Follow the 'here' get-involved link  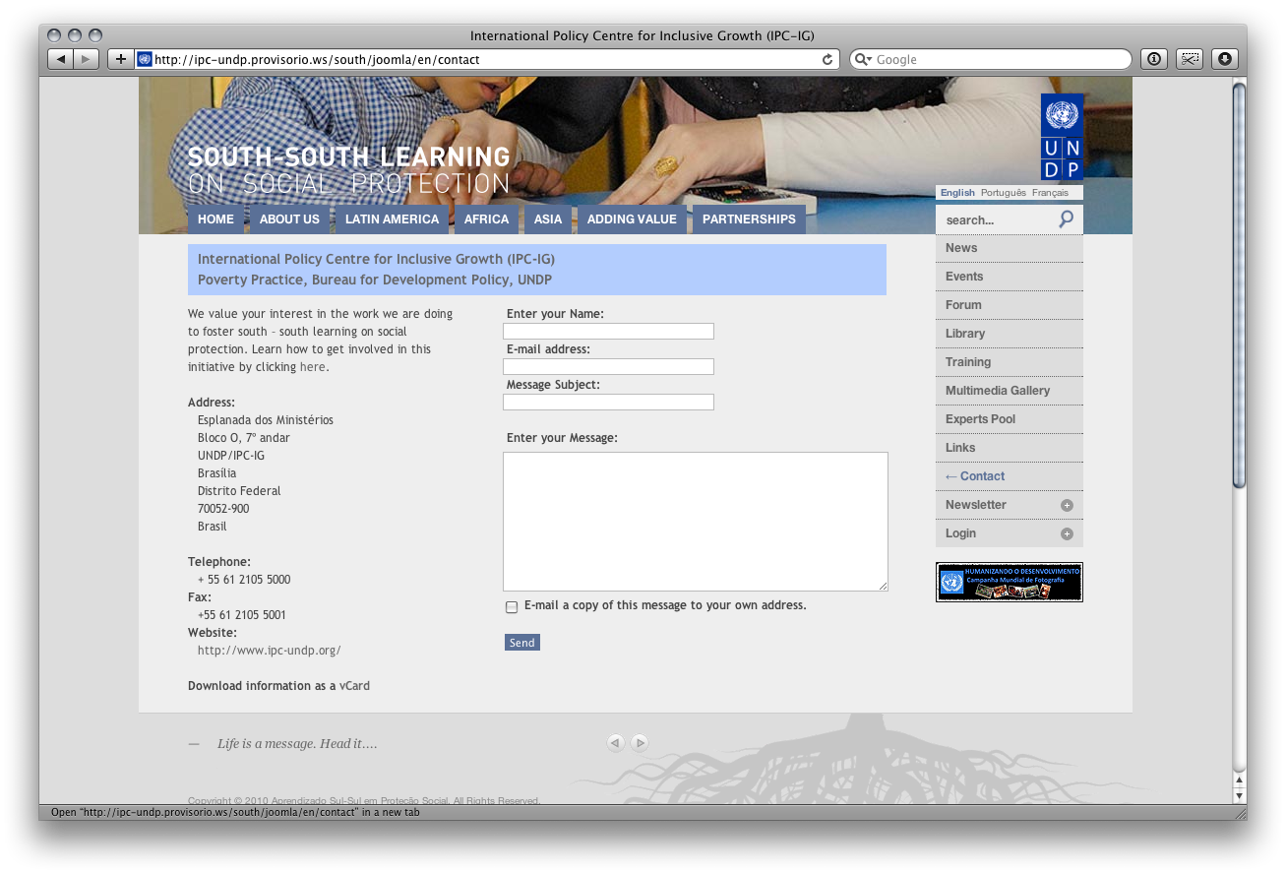point(312,367)
